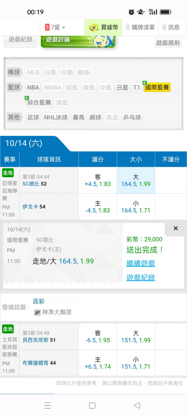The width and height of the screenshot is (187, 417).
Task: Open 遊戲紀錄 link in confirmation popup
Action: 140,278
